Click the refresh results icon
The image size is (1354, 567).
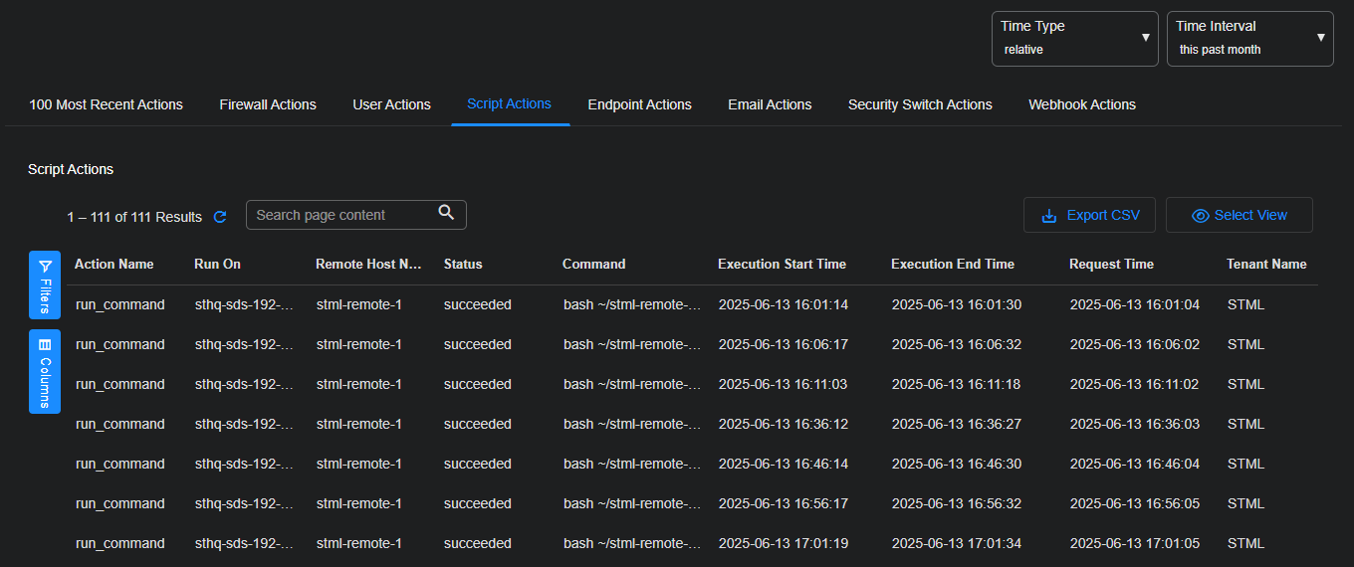[x=220, y=217]
